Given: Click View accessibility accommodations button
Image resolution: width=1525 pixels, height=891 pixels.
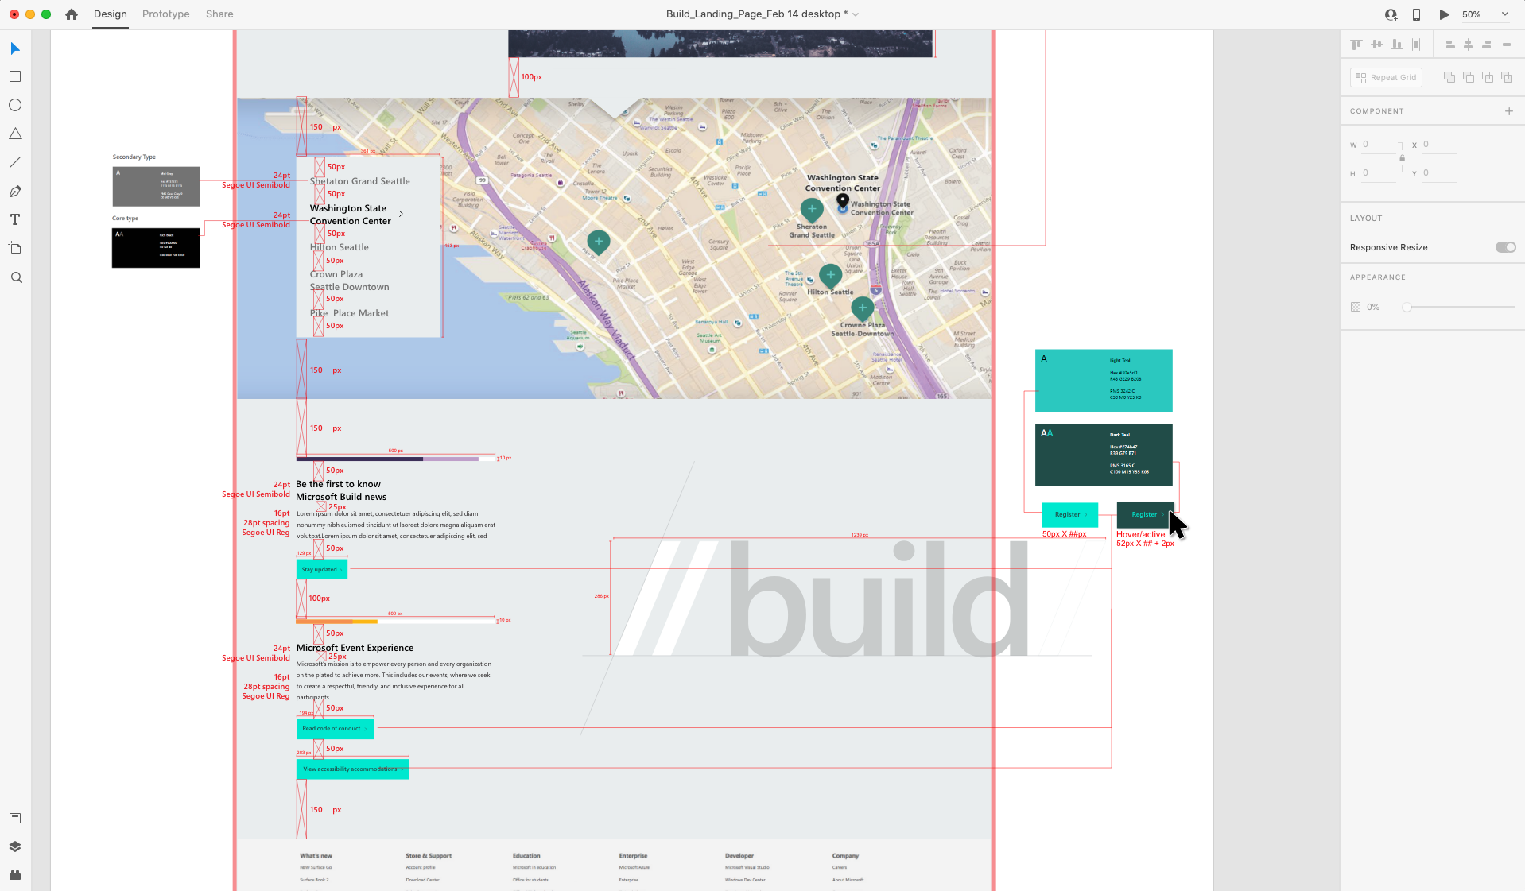Looking at the screenshot, I should 353,769.
